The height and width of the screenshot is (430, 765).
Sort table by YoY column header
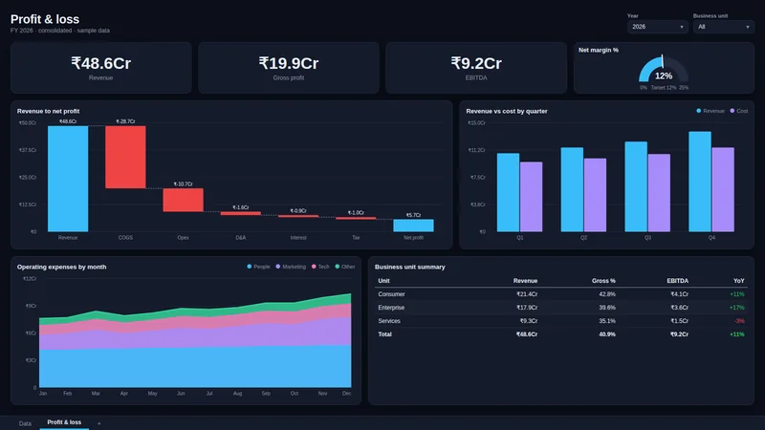(738, 281)
